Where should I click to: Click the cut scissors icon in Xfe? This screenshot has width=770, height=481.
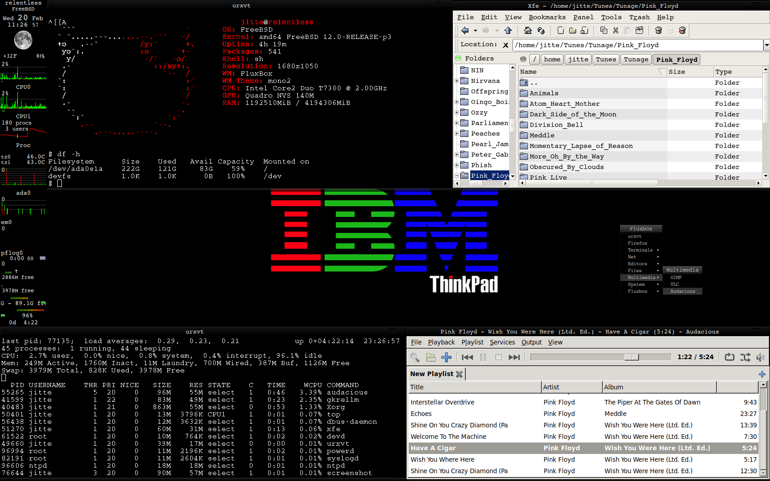616,31
